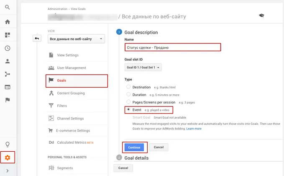Click Administration breadcrumb link
Image resolution: width=284 pixels, height=176 pixels.
tap(57, 9)
